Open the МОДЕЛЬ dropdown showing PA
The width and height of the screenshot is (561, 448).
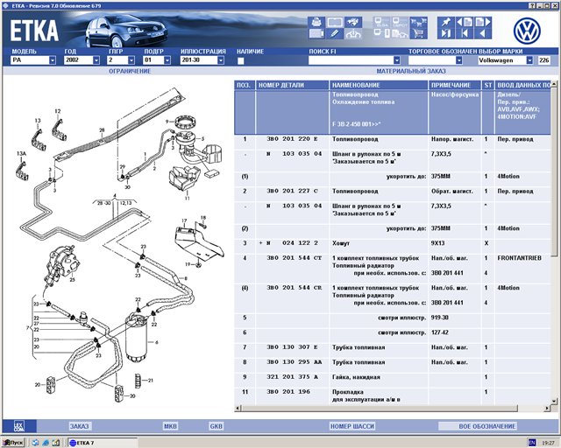[x=53, y=60]
